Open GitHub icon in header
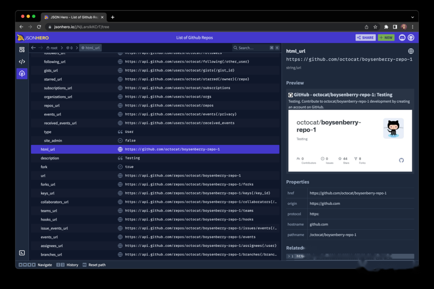434x289 pixels. pos(411,38)
